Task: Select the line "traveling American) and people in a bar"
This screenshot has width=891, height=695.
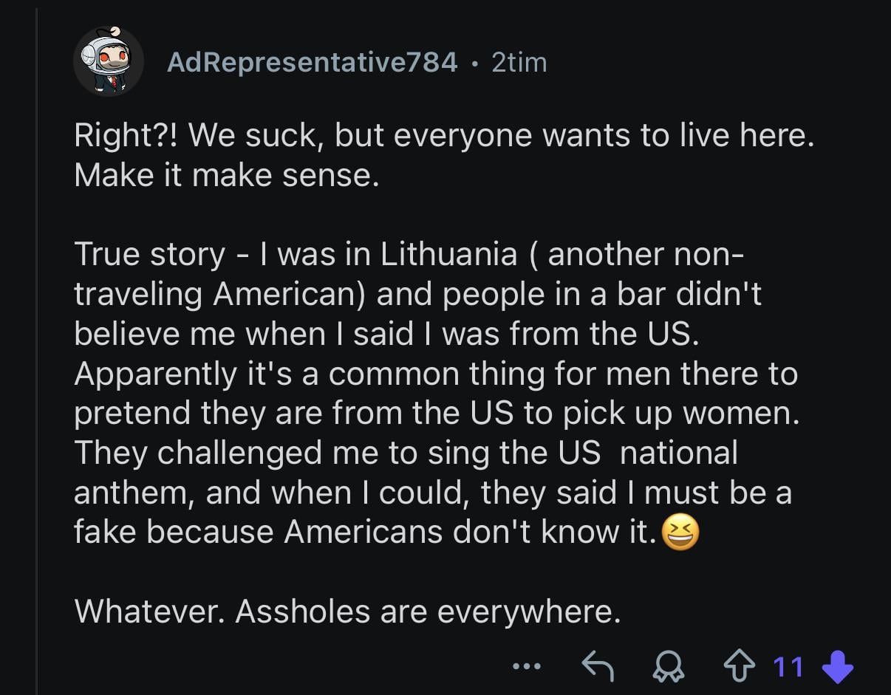Action: pyautogui.click(x=417, y=294)
